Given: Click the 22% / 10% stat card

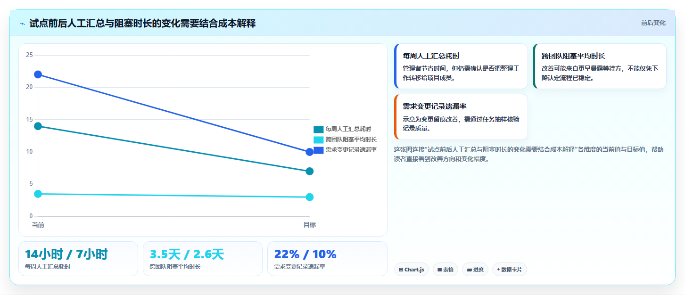Looking at the screenshot, I should [x=327, y=259].
